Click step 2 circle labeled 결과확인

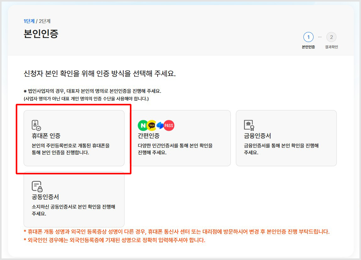pos(331,37)
